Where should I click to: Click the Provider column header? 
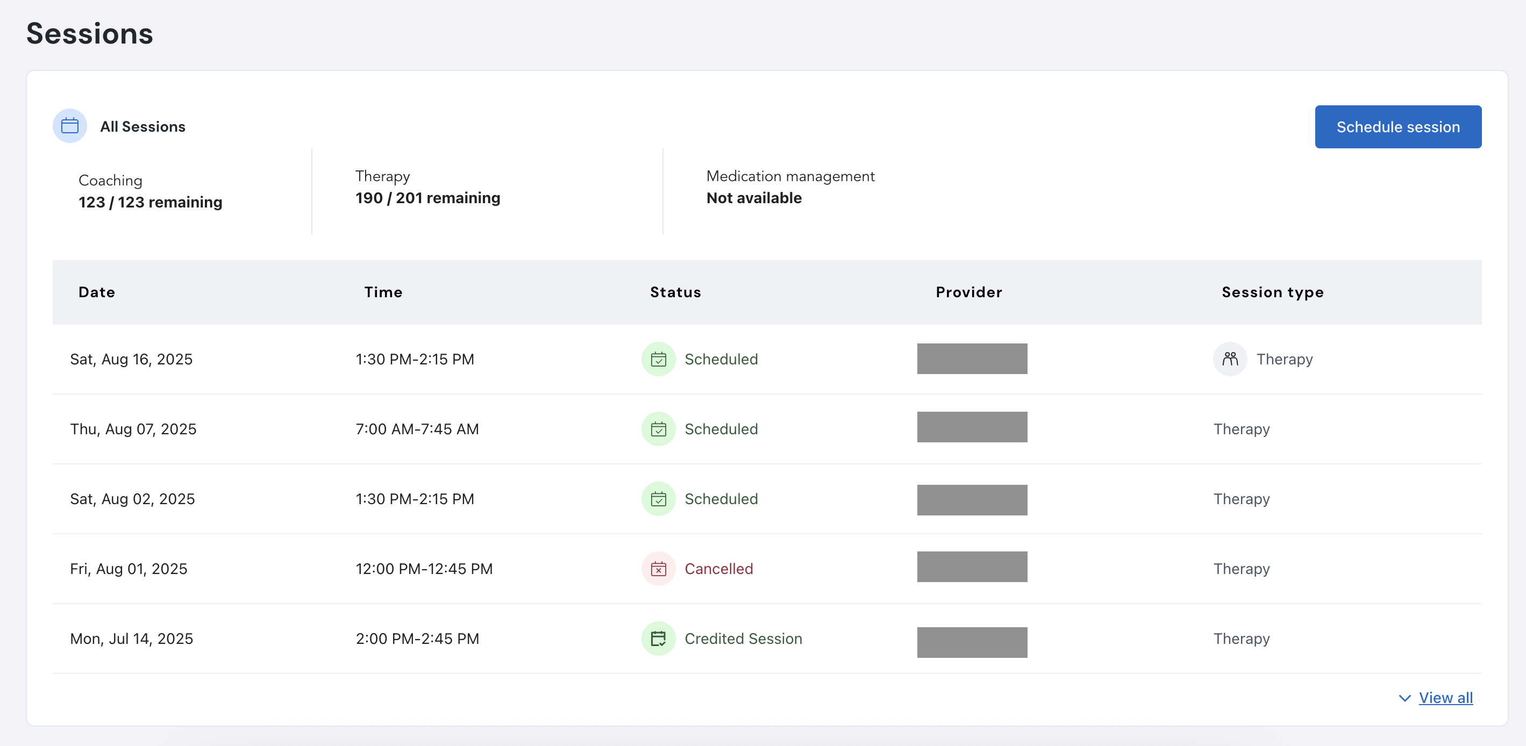pos(968,292)
